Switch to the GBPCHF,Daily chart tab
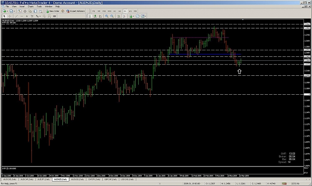312x186 pixels. point(111,179)
